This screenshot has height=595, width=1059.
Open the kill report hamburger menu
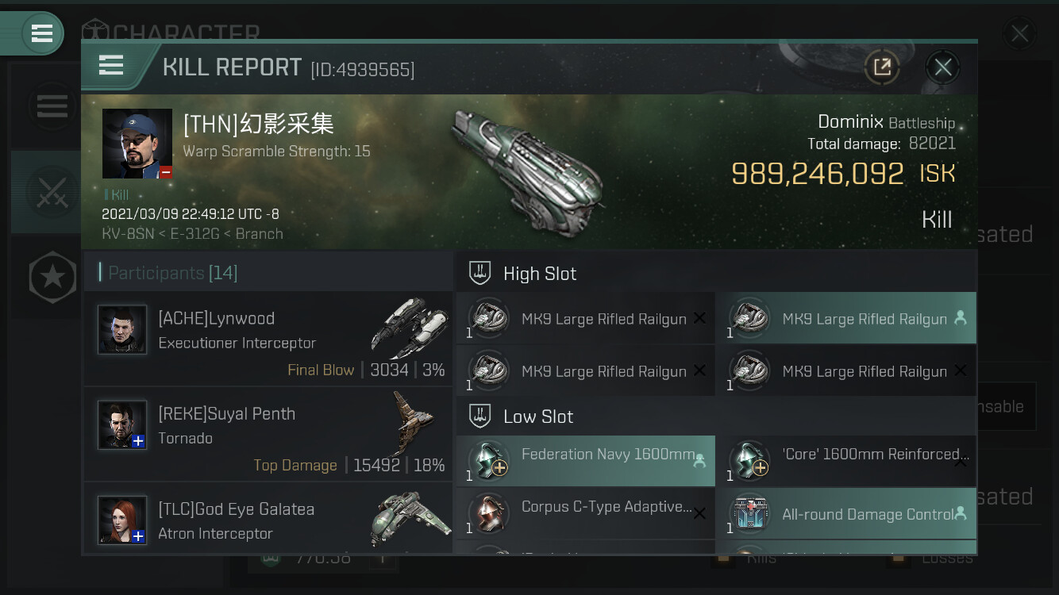tap(111, 66)
